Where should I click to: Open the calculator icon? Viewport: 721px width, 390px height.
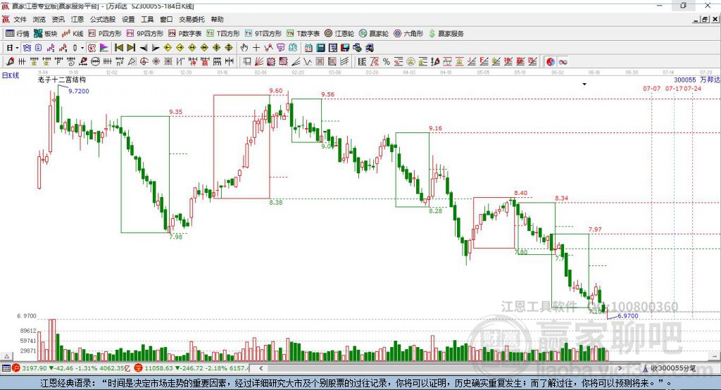point(321,48)
